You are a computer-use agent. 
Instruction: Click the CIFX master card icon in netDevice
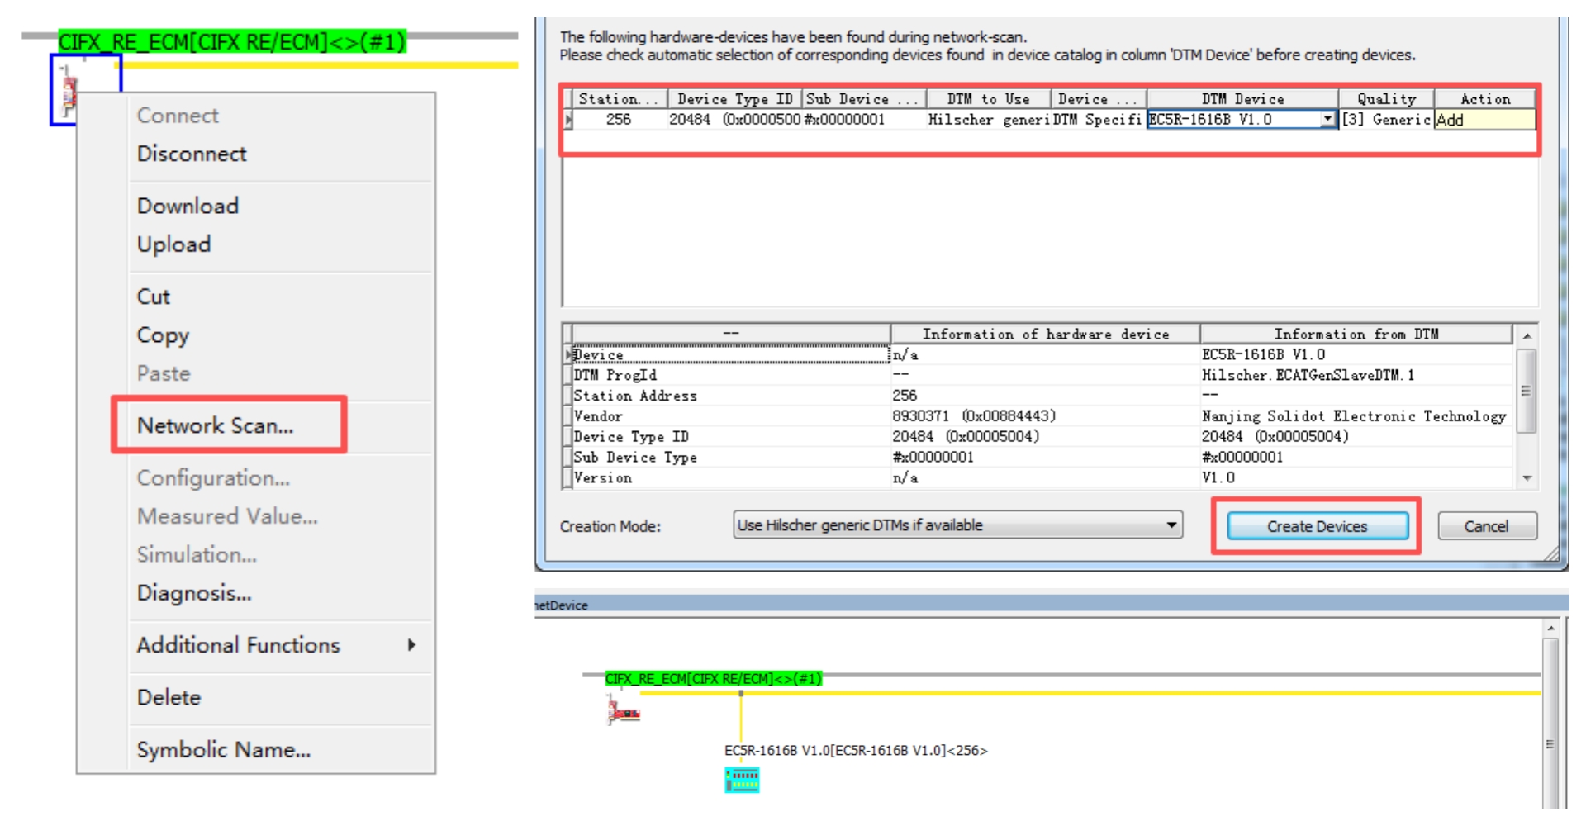click(624, 711)
